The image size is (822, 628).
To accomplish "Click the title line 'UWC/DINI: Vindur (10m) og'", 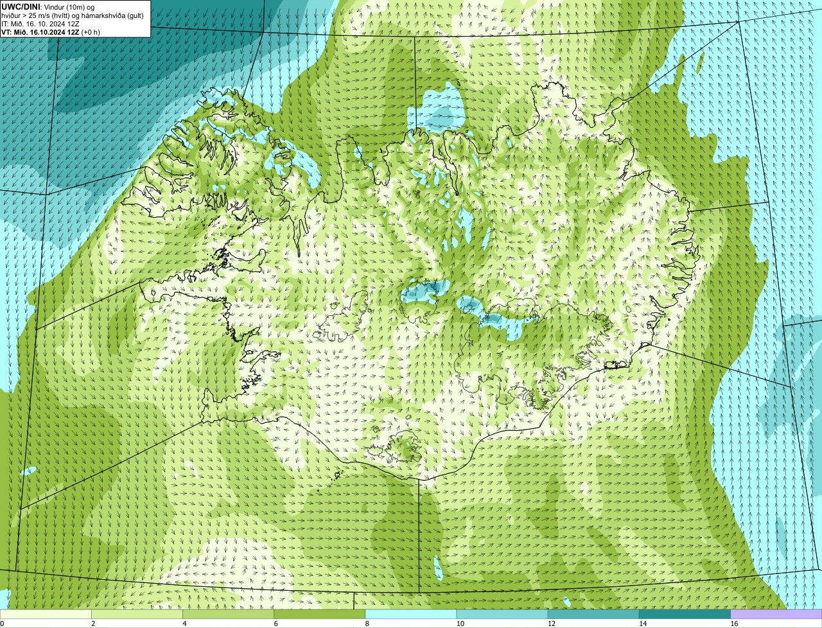I will [x=48, y=6].
